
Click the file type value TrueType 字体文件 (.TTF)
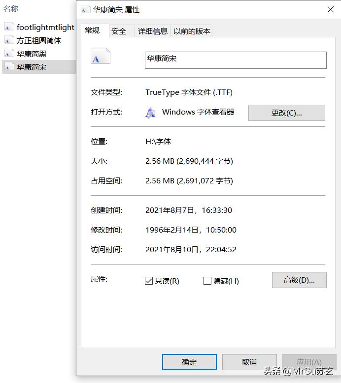click(189, 92)
